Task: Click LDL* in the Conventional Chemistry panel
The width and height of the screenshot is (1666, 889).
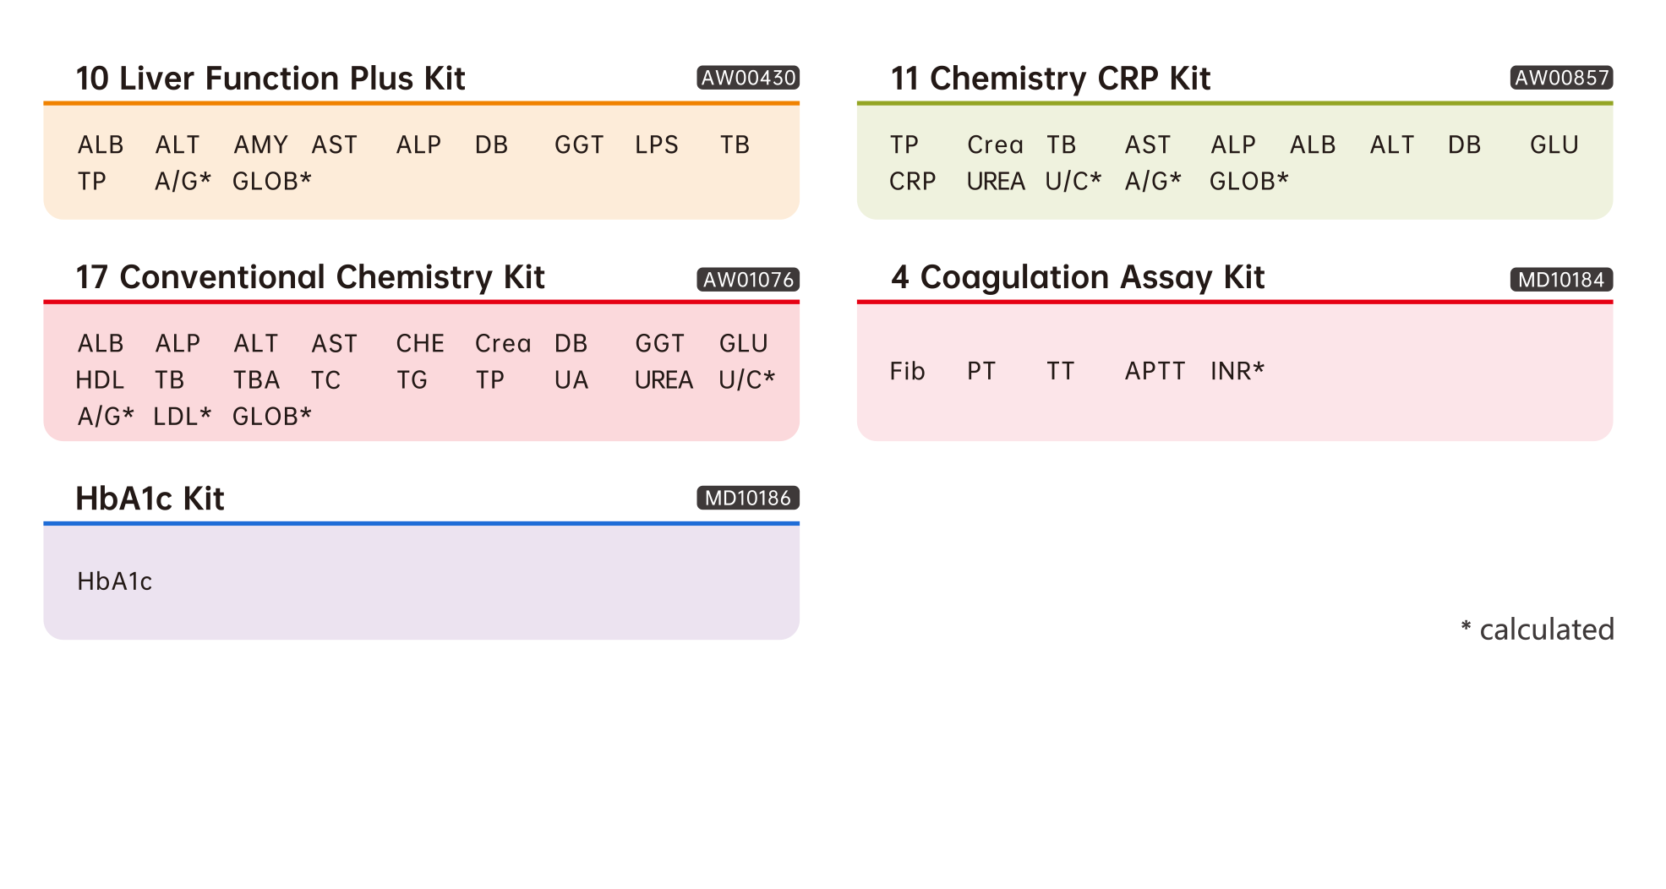Action: tap(182, 417)
